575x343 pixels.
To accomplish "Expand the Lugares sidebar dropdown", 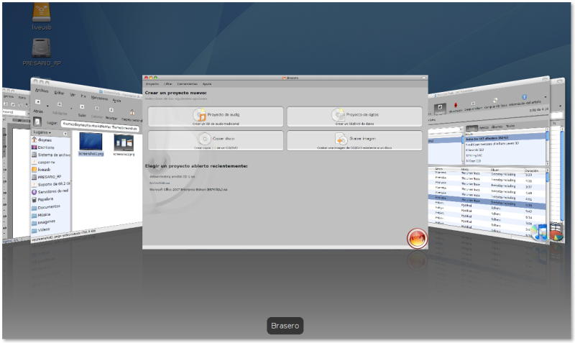I will pyautogui.click(x=42, y=132).
